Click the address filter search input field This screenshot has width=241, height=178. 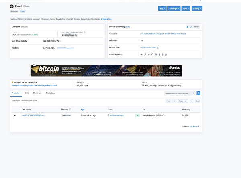pyautogui.click(x=178, y=93)
